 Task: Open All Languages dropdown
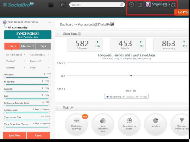tap(39, 55)
